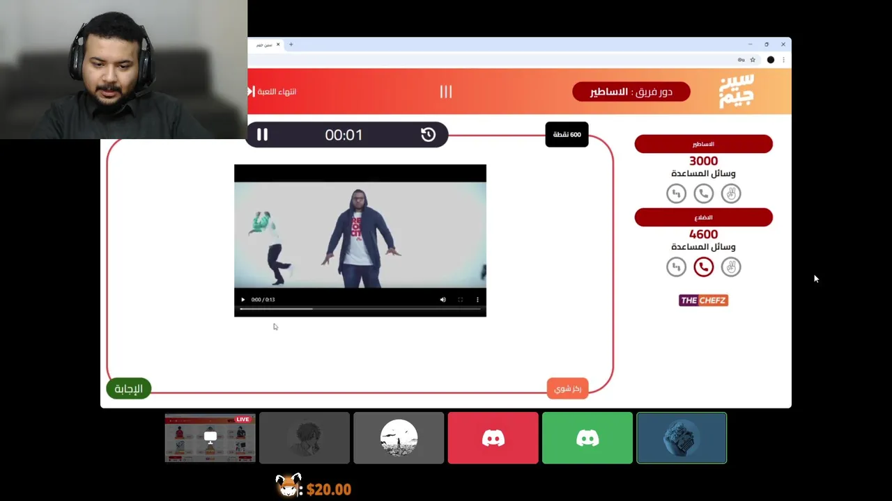Select the red Discord participant tile

(493, 438)
